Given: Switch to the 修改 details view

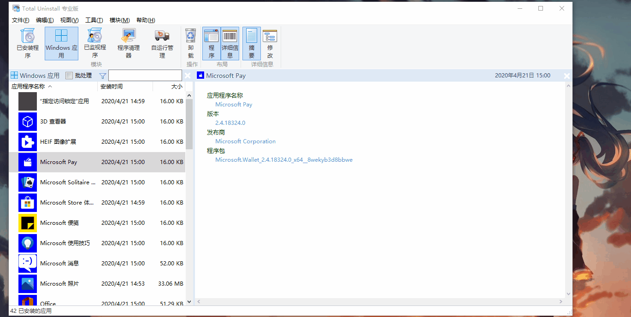Looking at the screenshot, I should pos(270,43).
